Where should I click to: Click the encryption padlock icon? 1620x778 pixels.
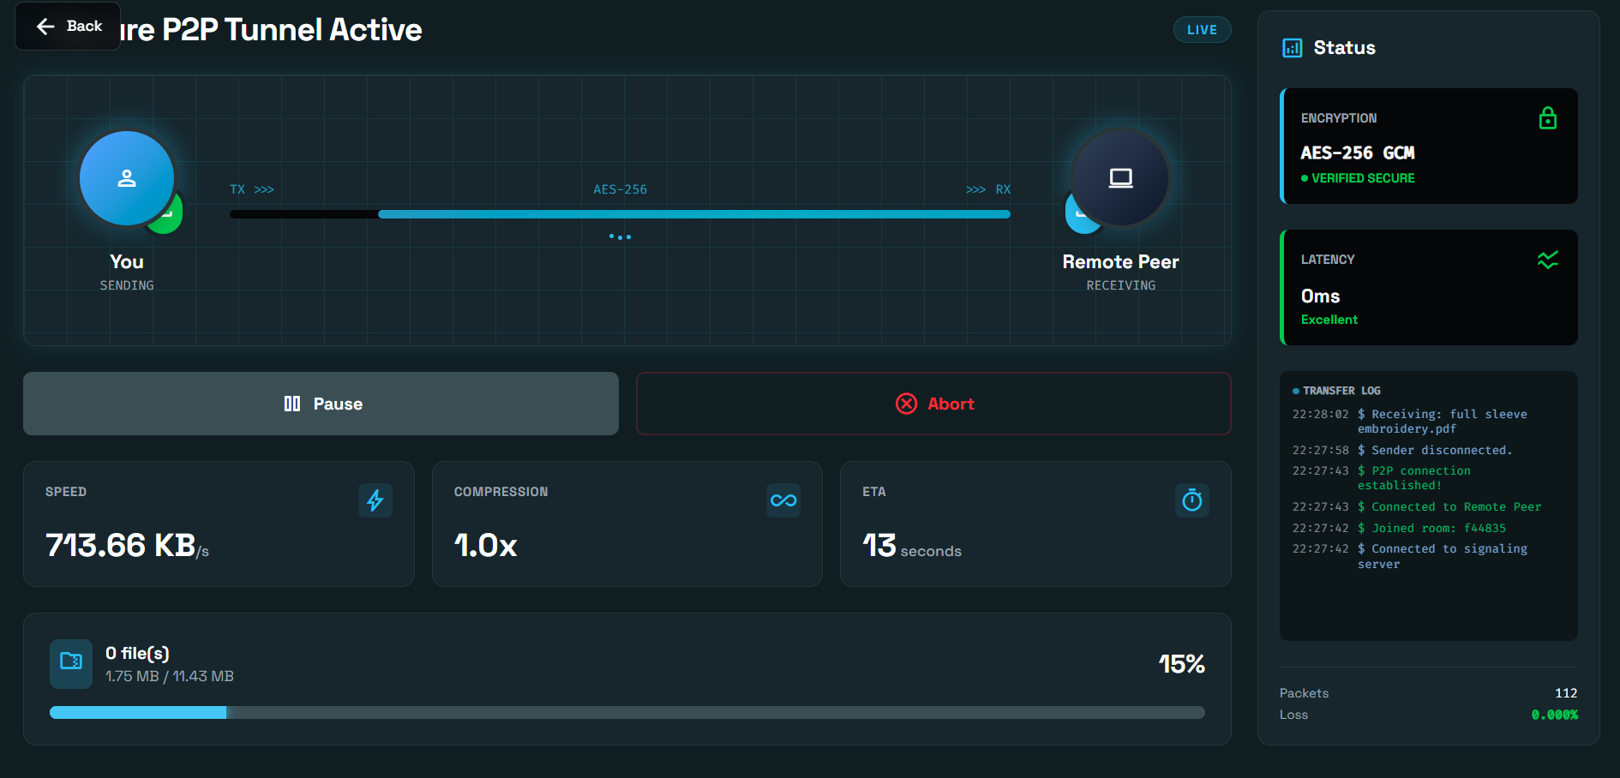pyautogui.click(x=1547, y=118)
